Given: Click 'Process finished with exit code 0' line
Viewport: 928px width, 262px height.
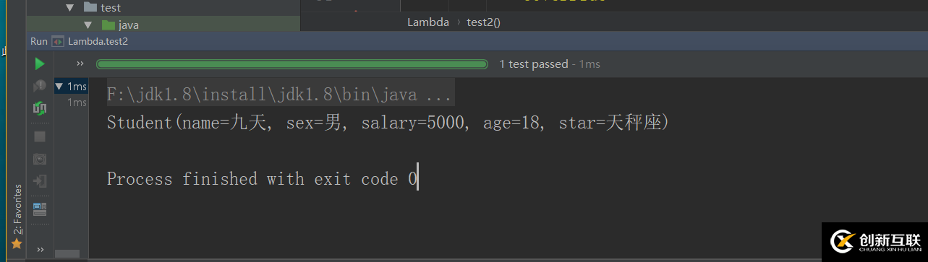Looking at the screenshot, I should pyautogui.click(x=262, y=179).
